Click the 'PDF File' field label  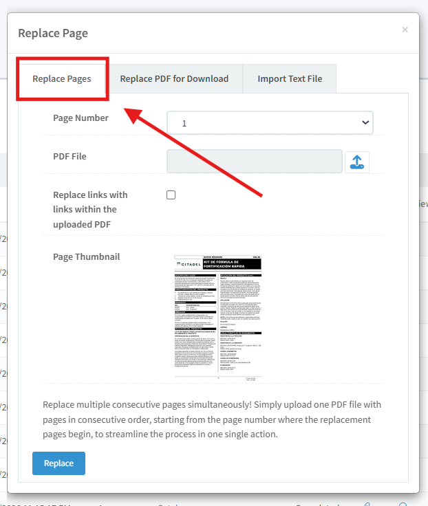[69, 156]
